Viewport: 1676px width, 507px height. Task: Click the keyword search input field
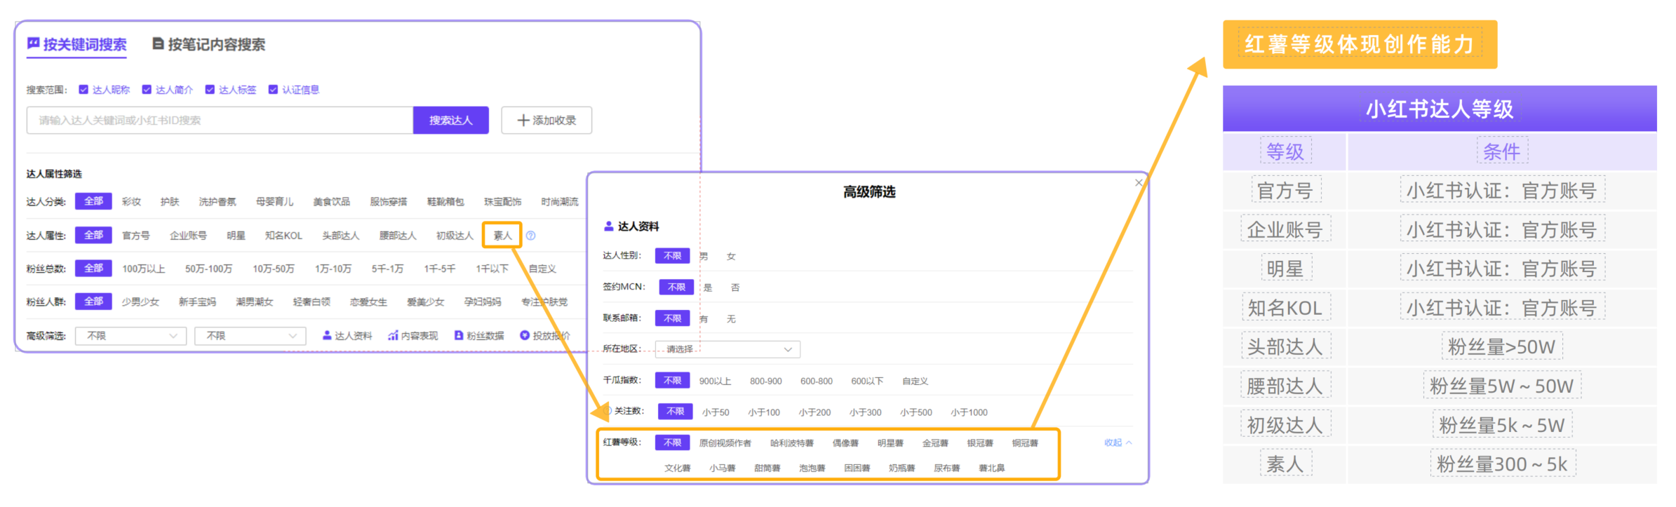click(x=220, y=121)
